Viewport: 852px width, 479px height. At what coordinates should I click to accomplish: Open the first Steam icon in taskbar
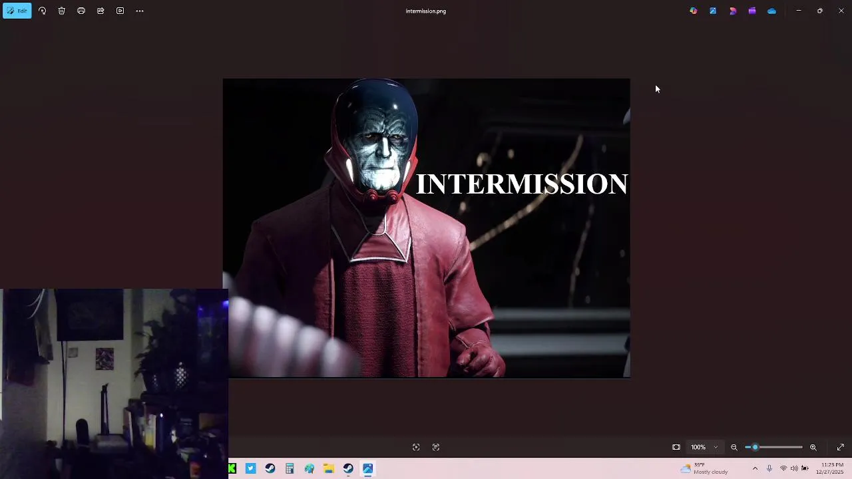[270, 468]
